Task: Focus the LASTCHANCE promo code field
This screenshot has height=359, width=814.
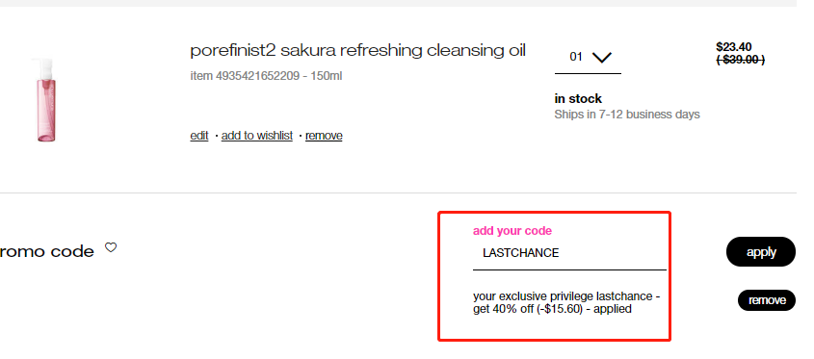Action: point(569,253)
